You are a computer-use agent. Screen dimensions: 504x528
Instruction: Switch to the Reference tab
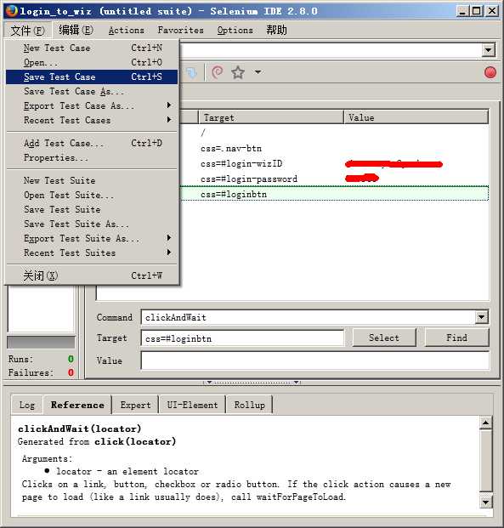click(x=77, y=405)
